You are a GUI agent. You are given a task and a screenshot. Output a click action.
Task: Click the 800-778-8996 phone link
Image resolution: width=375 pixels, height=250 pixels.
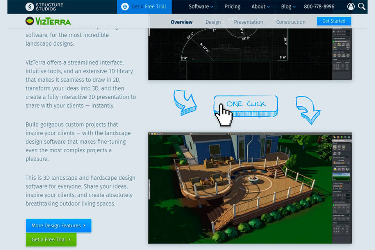tap(319, 6)
